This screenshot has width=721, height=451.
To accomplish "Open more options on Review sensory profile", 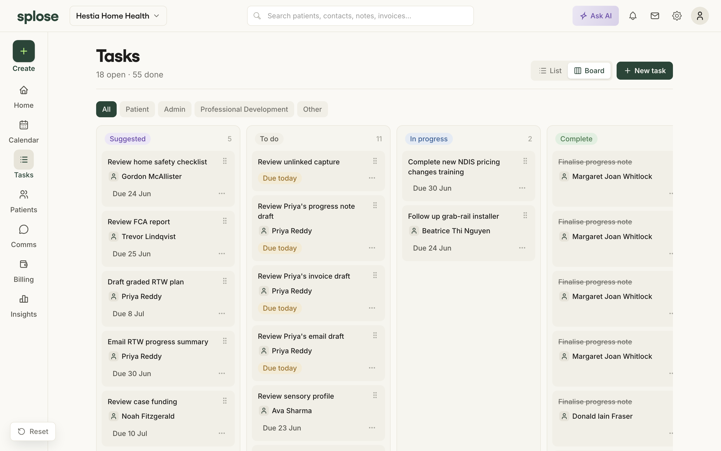I will tap(372, 428).
